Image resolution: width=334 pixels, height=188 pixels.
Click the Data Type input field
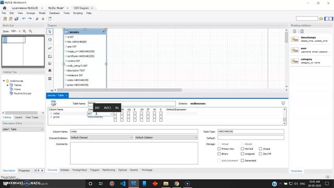(x=250, y=132)
